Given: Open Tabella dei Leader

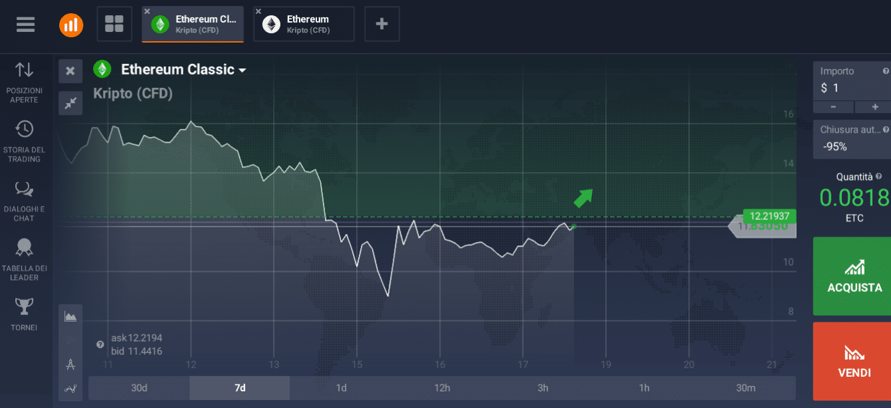Looking at the screenshot, I should click(x=25, y=260).
